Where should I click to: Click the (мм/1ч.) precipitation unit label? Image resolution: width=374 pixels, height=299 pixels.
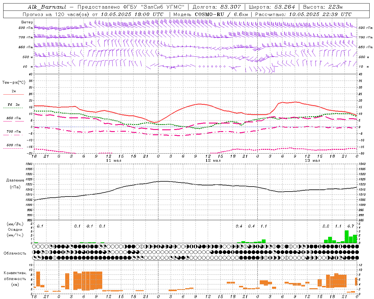pos(15,235)
